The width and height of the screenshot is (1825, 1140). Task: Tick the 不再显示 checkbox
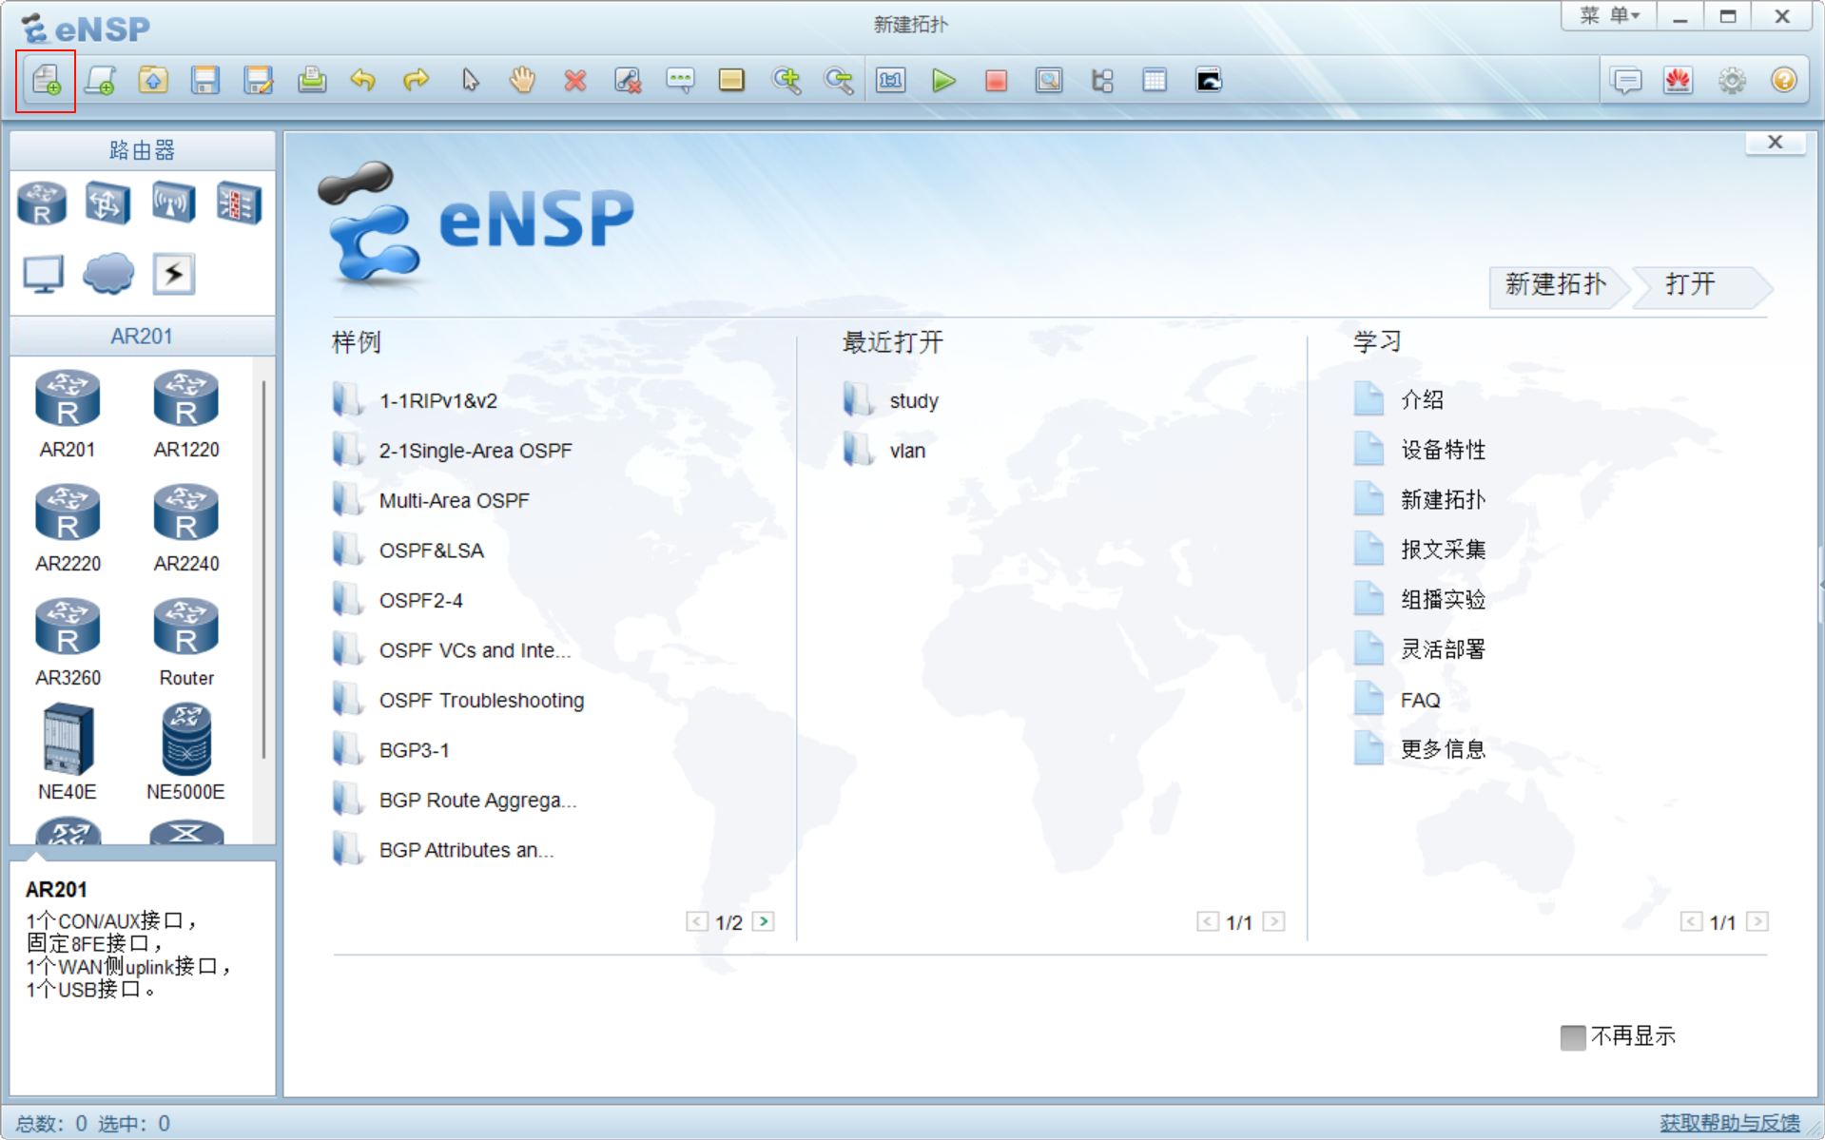point(1573,1037)
